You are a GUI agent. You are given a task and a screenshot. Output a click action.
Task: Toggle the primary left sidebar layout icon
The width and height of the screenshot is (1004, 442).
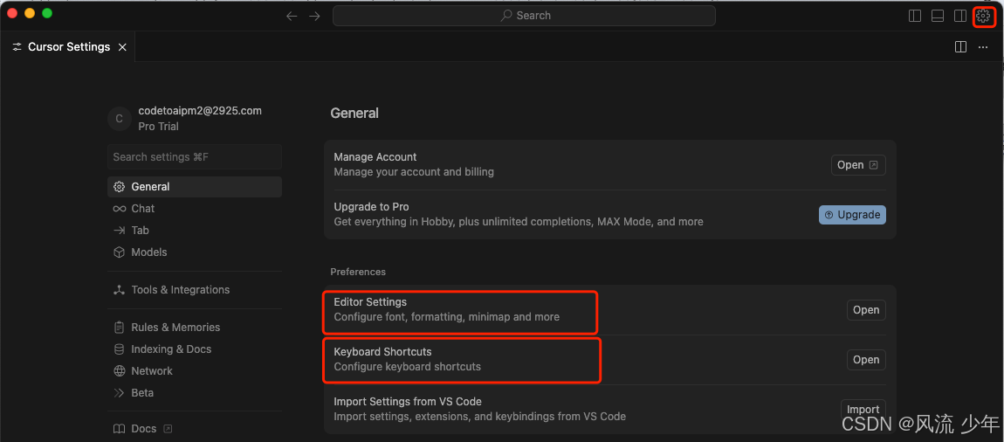[x=915, y=16]
